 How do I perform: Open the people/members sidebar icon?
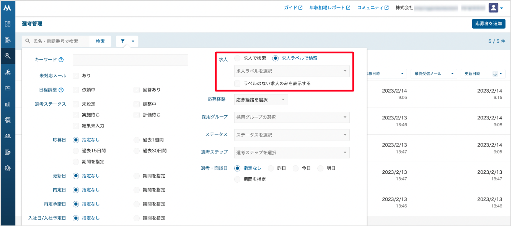(x=7, y=136)
